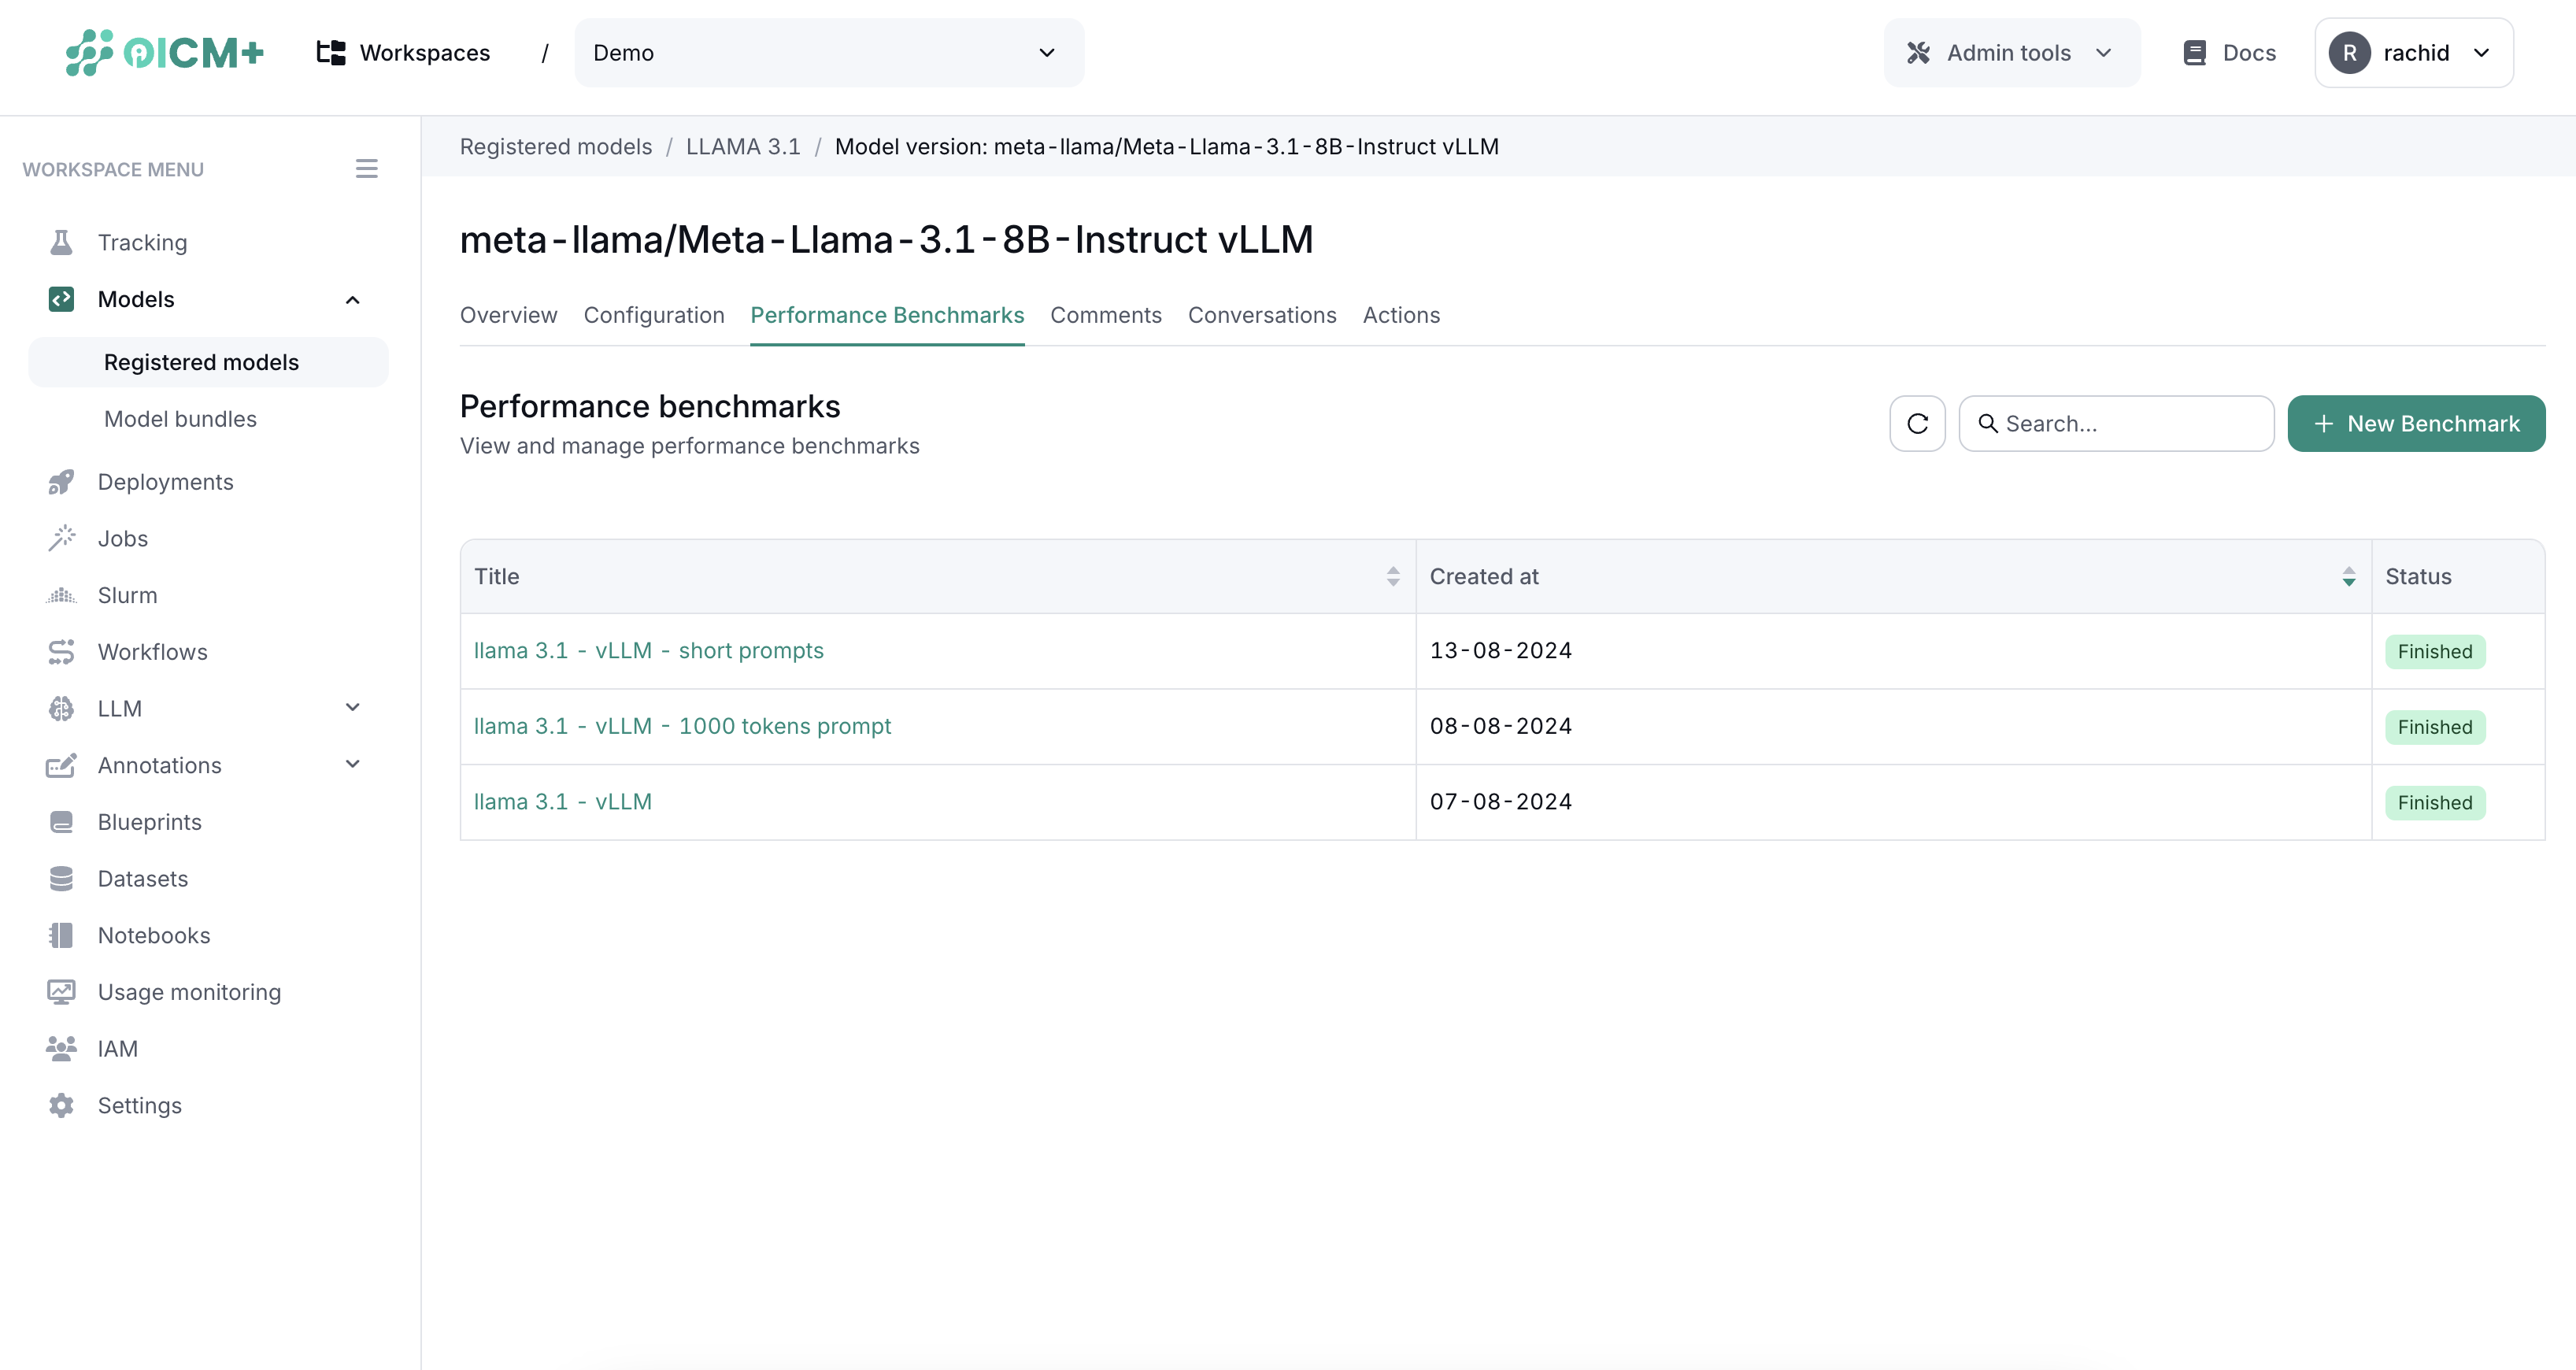This screenshot has height=1370, width=2576.
Task: Click the Jobs magic wand icon
Action: coord(61,539)
